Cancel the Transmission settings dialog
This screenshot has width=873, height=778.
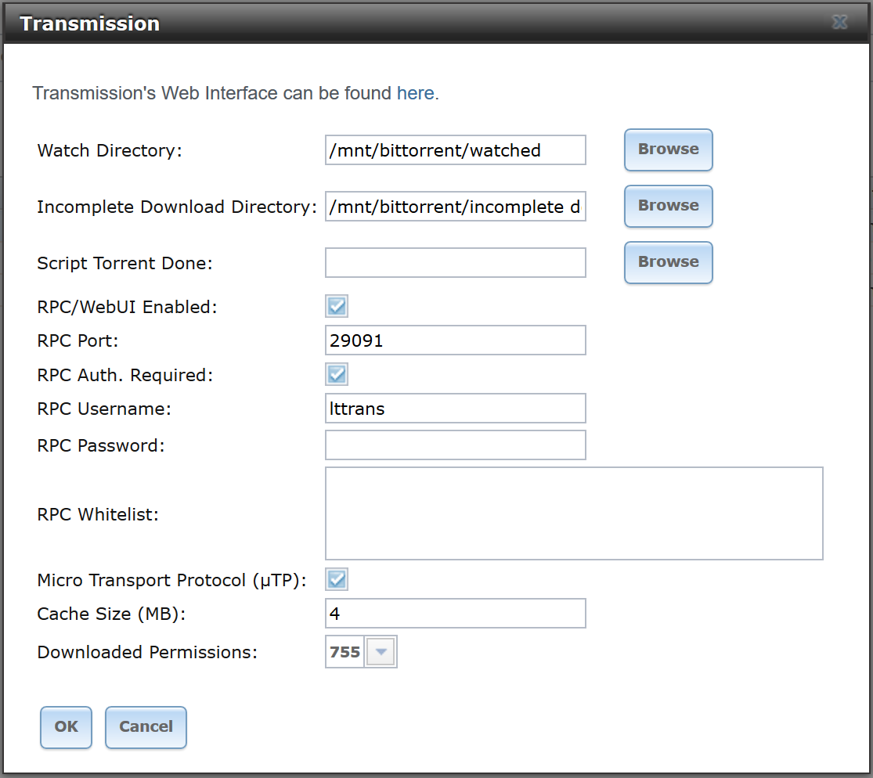(146, 727)
